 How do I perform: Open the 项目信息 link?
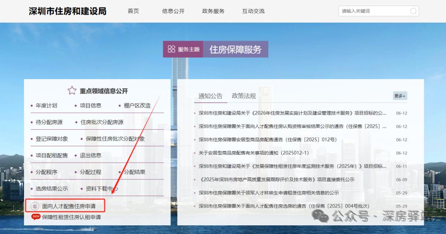click(x=90, y=105)
